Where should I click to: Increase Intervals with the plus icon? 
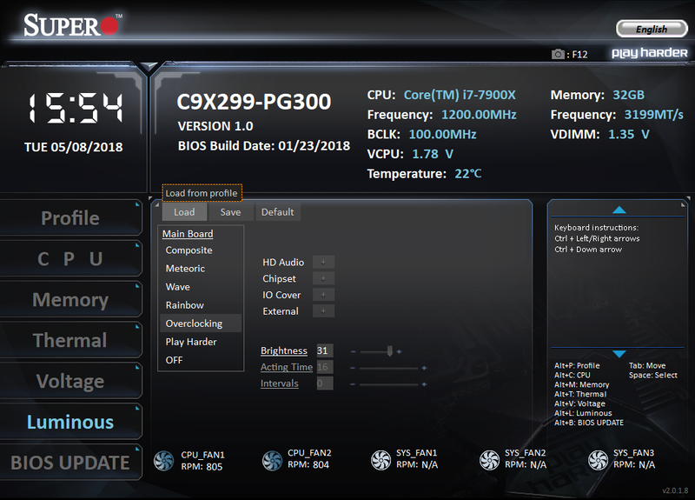tap(424, 384)
